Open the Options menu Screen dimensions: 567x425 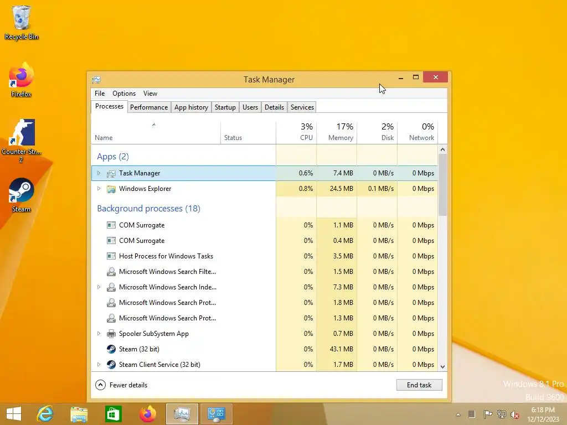click(124, 93)
